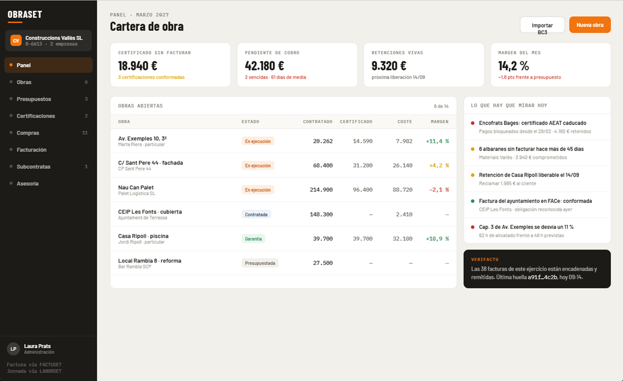Click the '6 de 14' counter
Viewport: 623px width, 381px height.
441,106
